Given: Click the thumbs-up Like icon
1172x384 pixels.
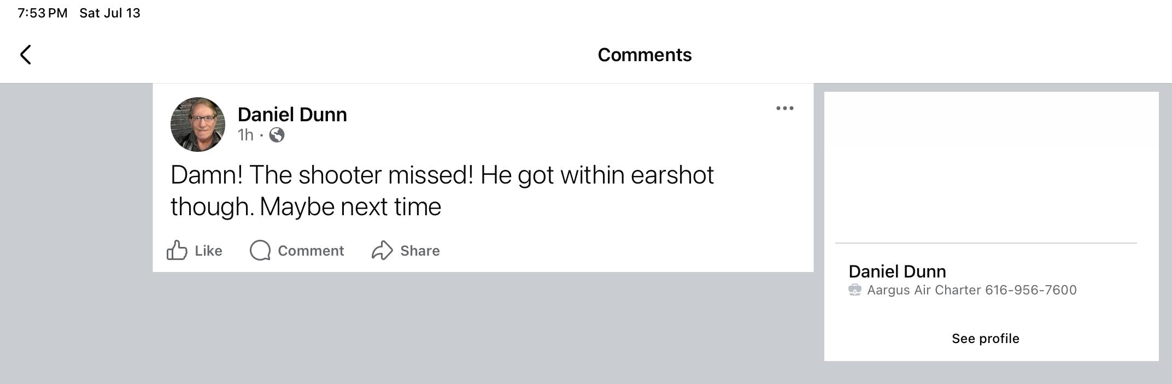Looking at the screenshot, I should [x=177, y=250].
